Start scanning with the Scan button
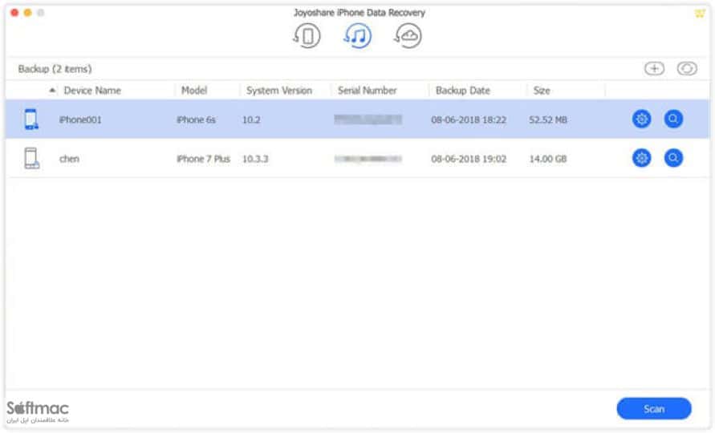This screenshot has width=715, height=433. tap(654, 409)
